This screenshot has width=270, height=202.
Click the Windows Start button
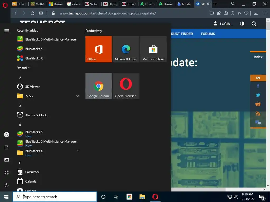[6, 197]
